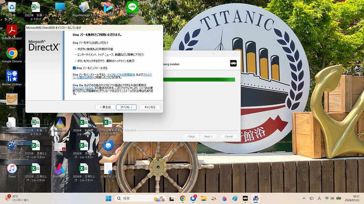Viewport: 364px width, 204px height.
Task: Open File Explorer from the taskbar
Action: click(204, 198)
